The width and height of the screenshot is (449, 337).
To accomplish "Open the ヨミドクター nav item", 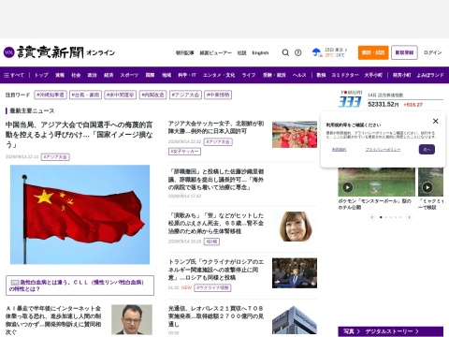I will pyautogui.click(x=345, y=75).
